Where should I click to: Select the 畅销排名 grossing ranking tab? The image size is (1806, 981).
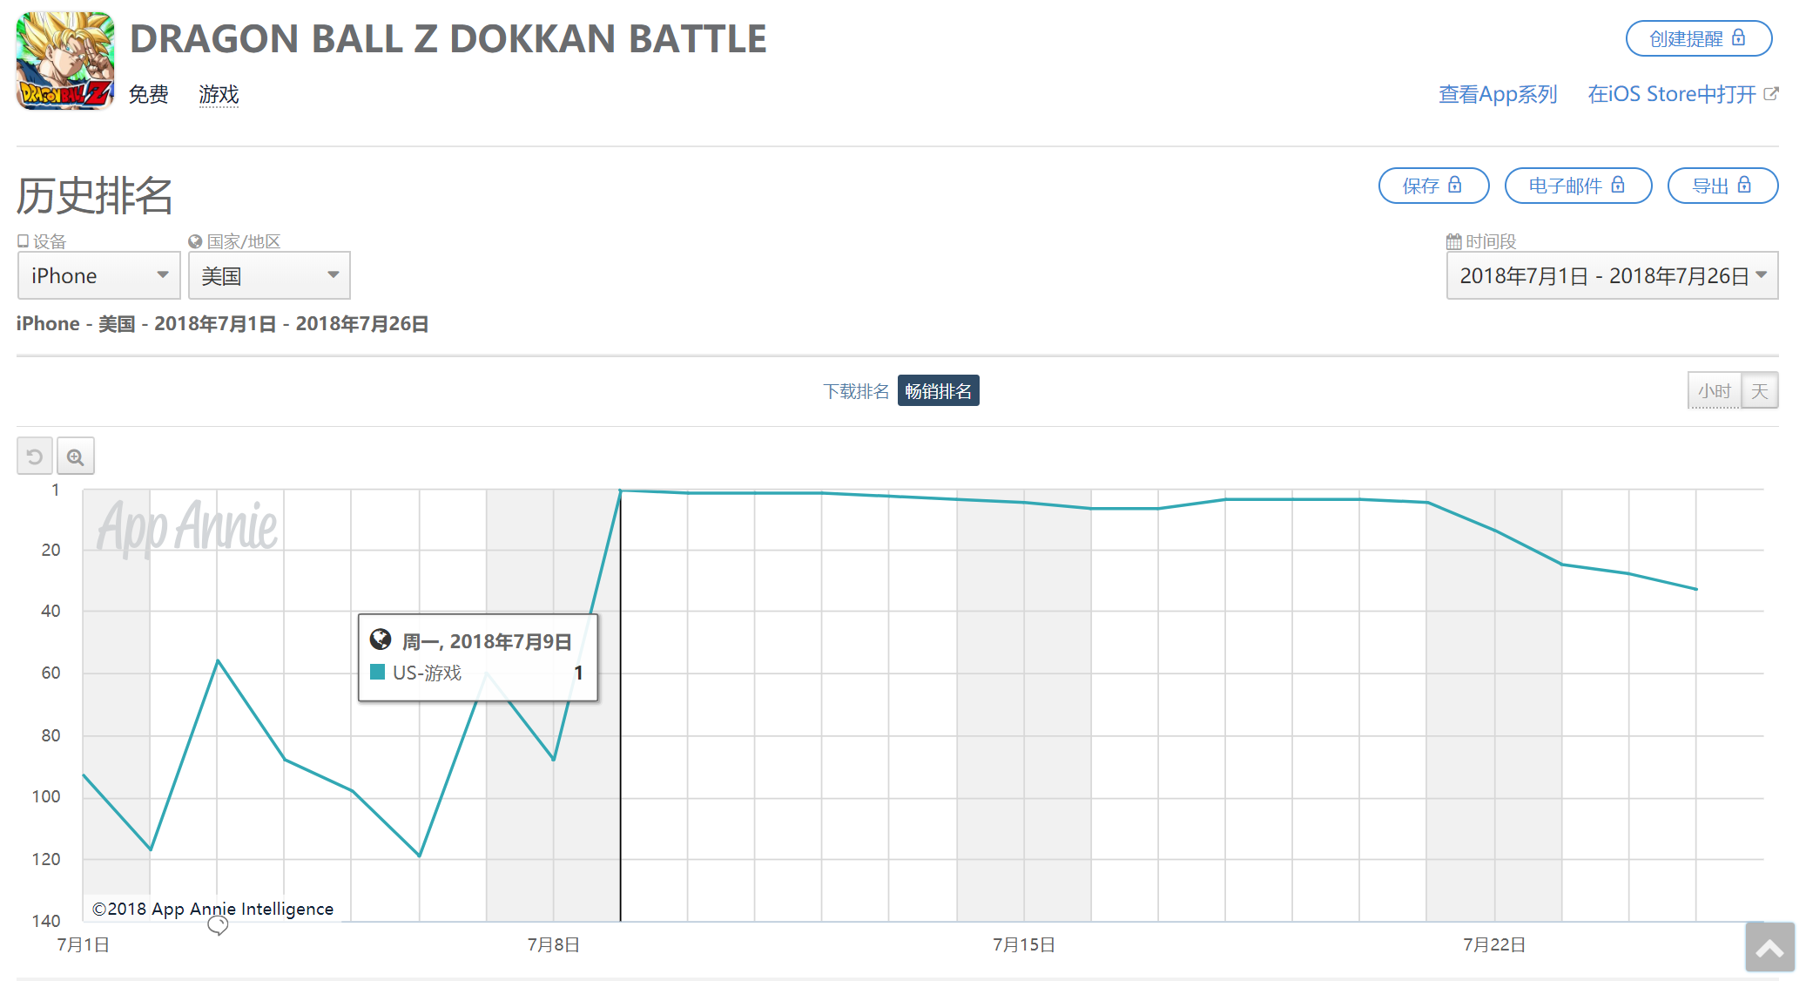point(938,391)
